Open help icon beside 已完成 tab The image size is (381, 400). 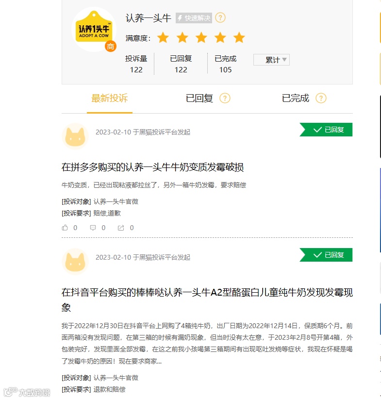pos(321,98)
